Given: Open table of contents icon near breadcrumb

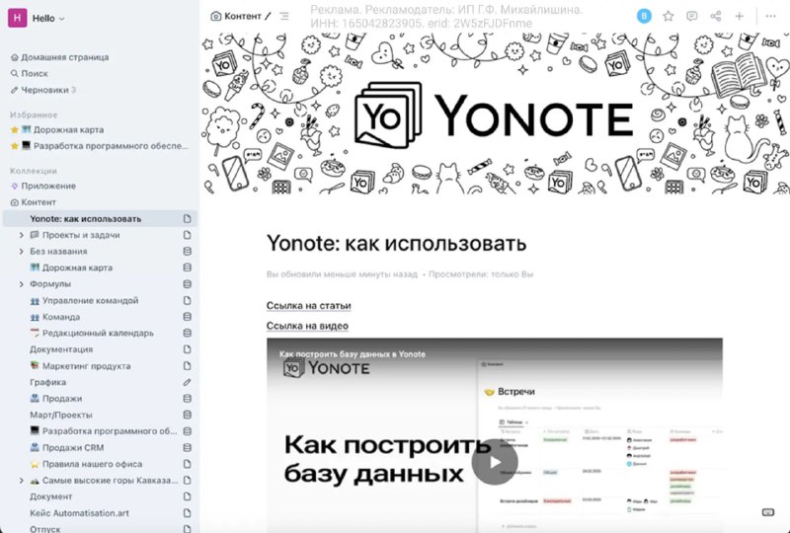Looking at the screenshot, I should point(284,16).
